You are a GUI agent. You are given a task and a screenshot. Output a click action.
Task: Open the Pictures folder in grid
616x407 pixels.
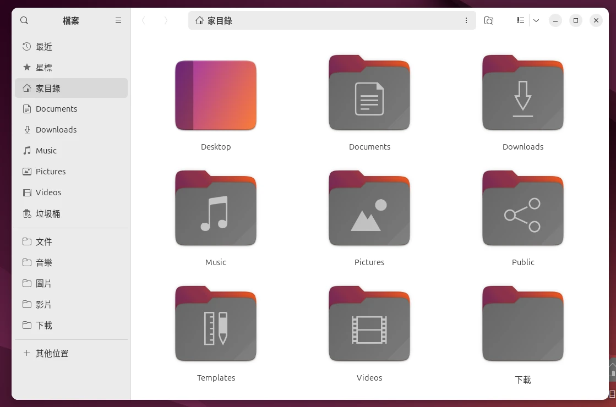(369, 211)
